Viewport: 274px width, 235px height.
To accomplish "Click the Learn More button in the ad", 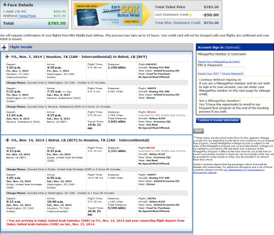I will pos(132,21).
